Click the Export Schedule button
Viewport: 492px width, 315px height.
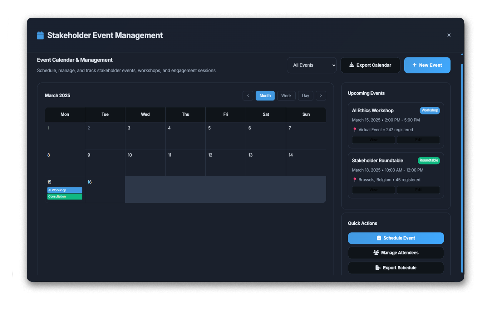point(396,268)
